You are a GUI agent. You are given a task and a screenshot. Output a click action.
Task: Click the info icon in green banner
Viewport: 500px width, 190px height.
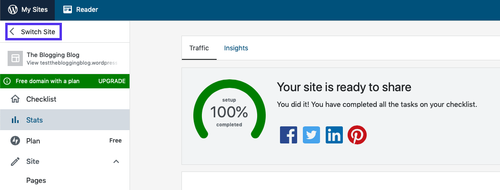tap(7, 81)
